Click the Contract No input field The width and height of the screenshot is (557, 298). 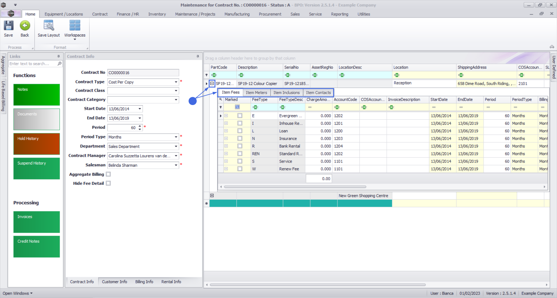[x=143, y=73]
